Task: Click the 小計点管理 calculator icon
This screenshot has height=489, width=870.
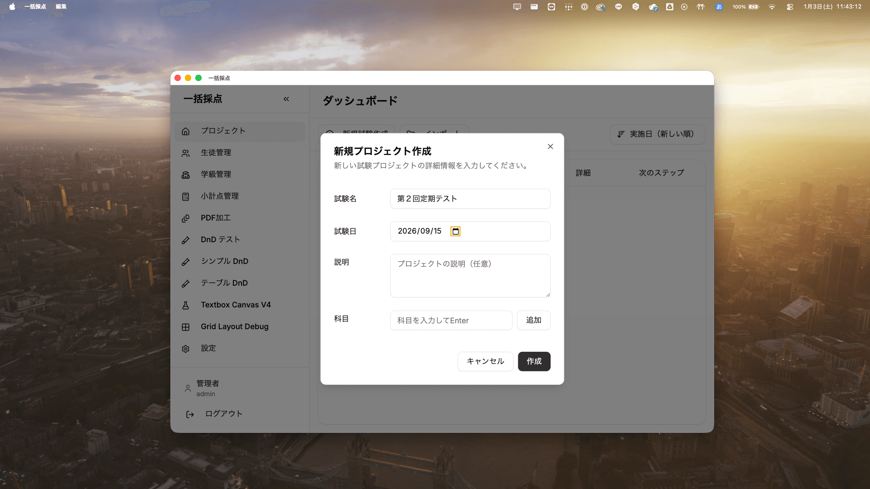Action: (x=186, y=197)
